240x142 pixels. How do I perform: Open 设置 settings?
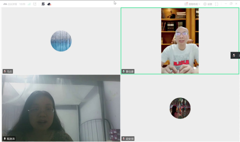click(208, 4)
